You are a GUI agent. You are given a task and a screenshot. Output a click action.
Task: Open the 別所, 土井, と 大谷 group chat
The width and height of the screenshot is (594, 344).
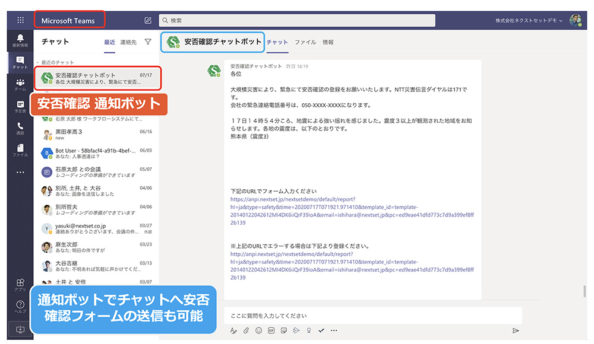tap(97, 191)
